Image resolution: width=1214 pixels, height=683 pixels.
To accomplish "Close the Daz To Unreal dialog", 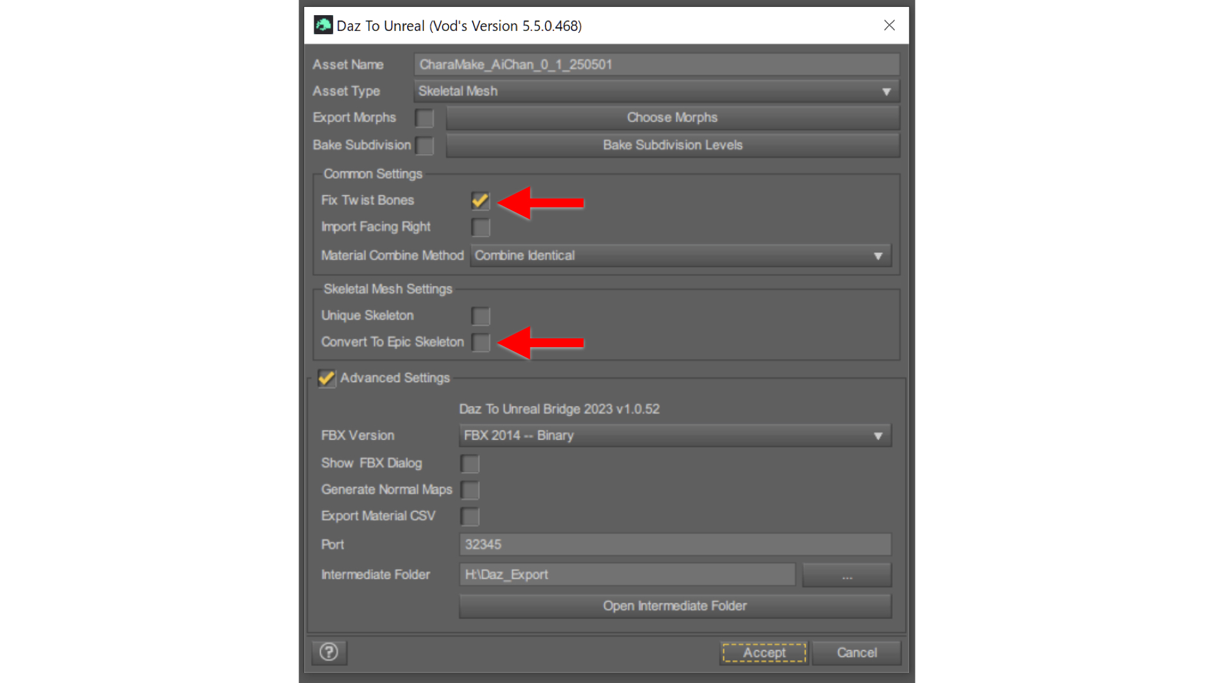I will [889, 25].
